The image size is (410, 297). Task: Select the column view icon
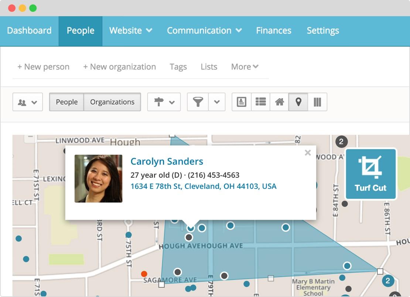point(317,102)
